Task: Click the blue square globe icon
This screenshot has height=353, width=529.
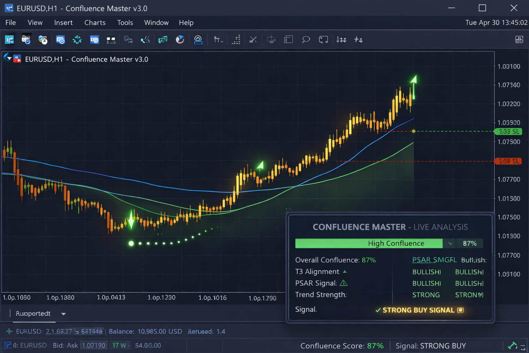Action: pyautogui.click(x=94, y=40)
